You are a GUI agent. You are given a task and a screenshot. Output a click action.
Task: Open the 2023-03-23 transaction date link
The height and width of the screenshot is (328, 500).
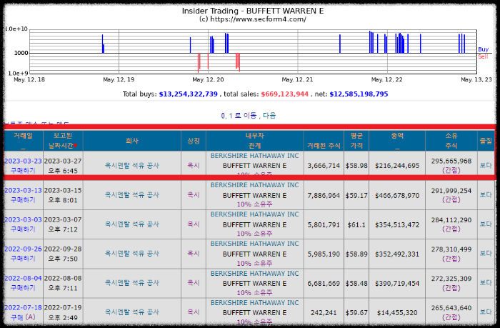coord(23,161)
